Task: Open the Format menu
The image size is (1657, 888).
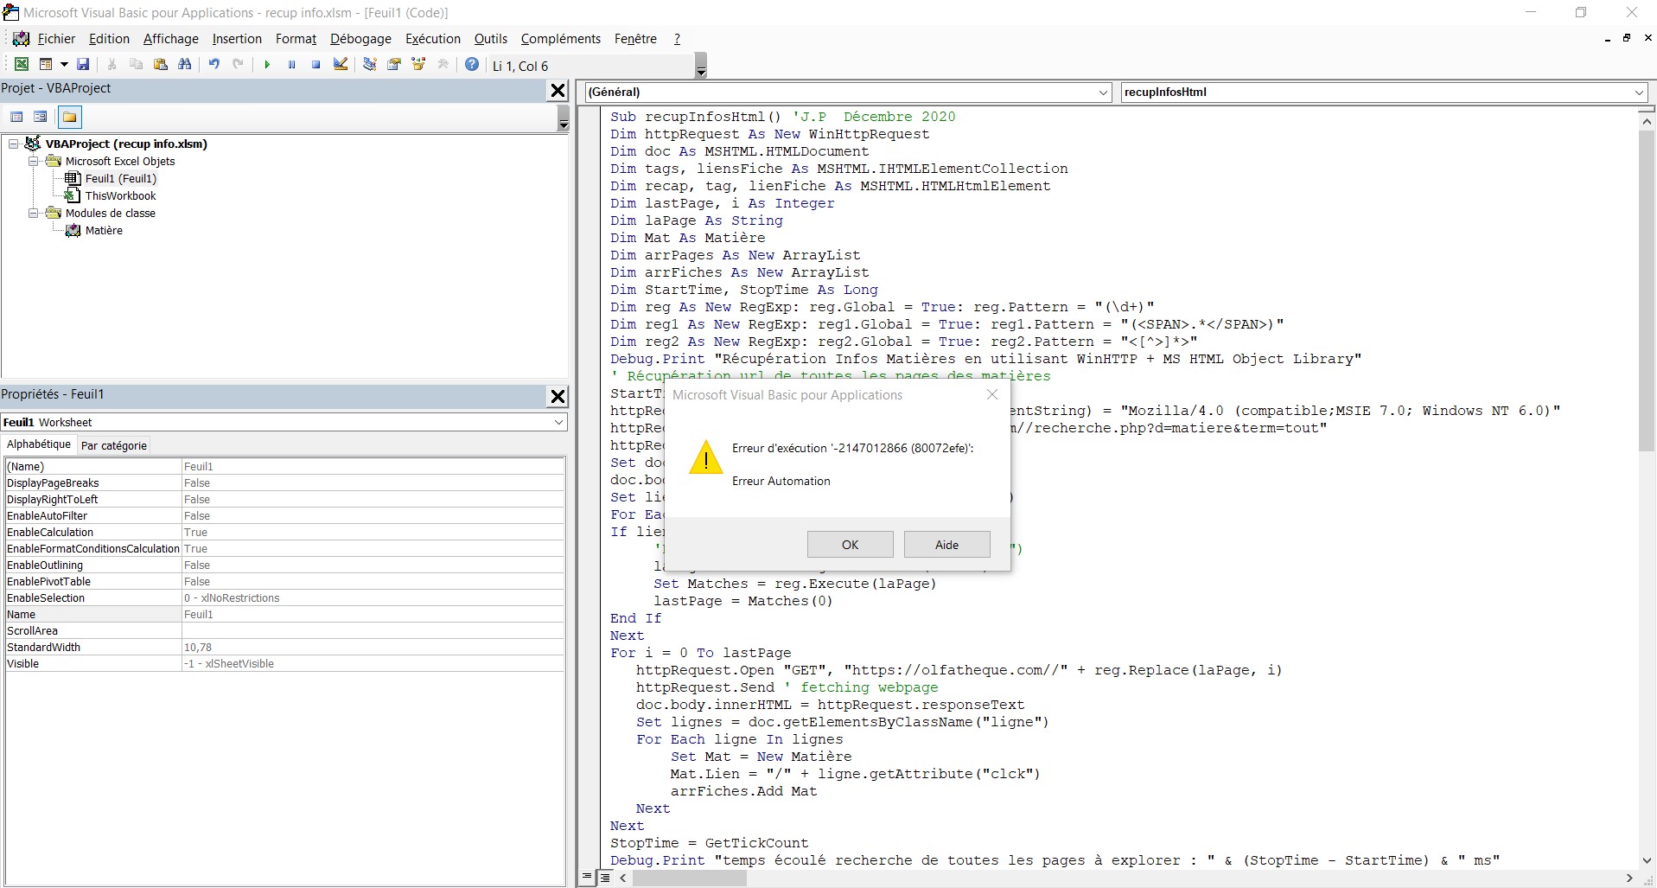Action: [296, 39]
